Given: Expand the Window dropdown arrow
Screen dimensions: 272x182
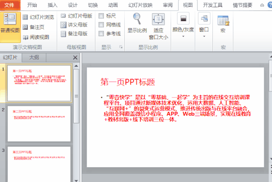Looking at the screenshot, I should click(x=204, y=37).
